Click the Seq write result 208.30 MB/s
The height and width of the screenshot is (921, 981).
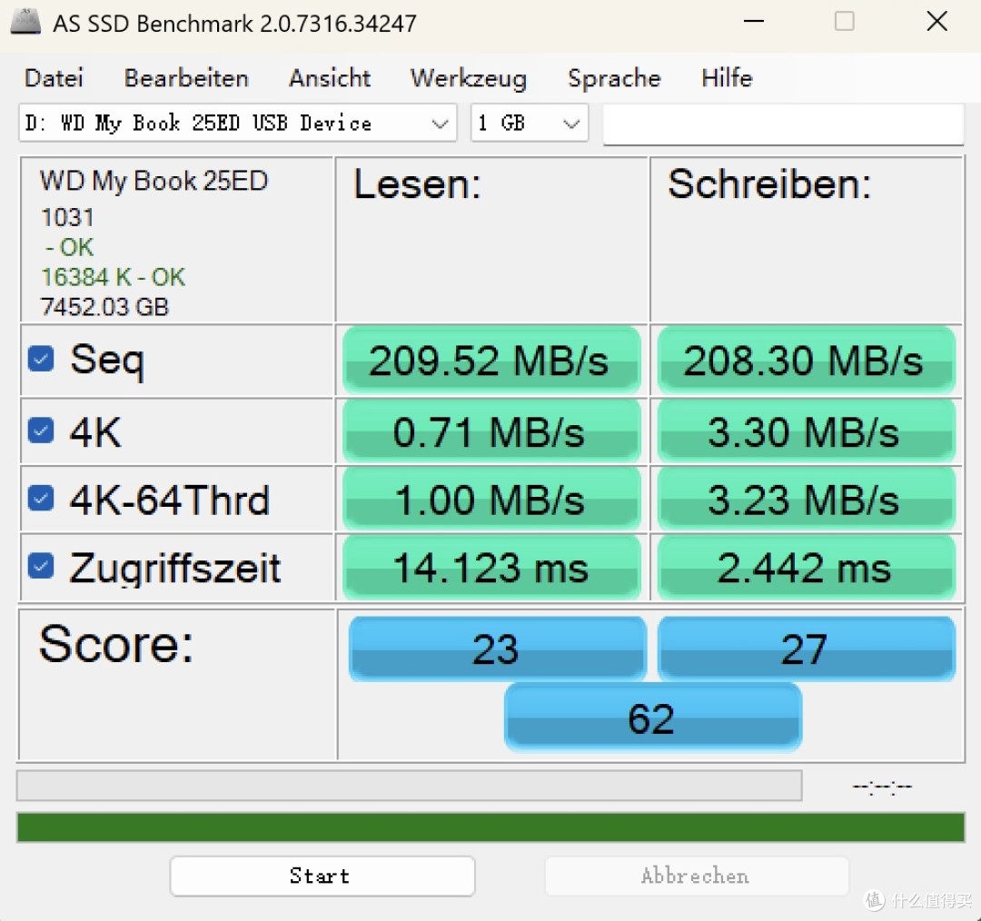[806, 361]
